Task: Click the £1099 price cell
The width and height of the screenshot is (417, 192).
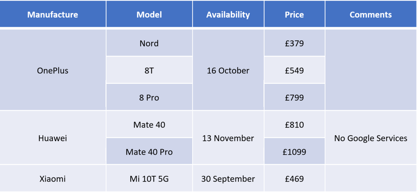Action: tap(294, 151)
